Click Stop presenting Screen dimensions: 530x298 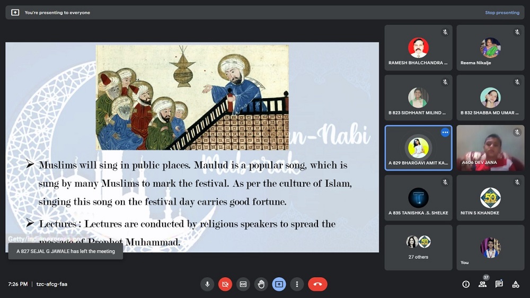coord(502,13)
